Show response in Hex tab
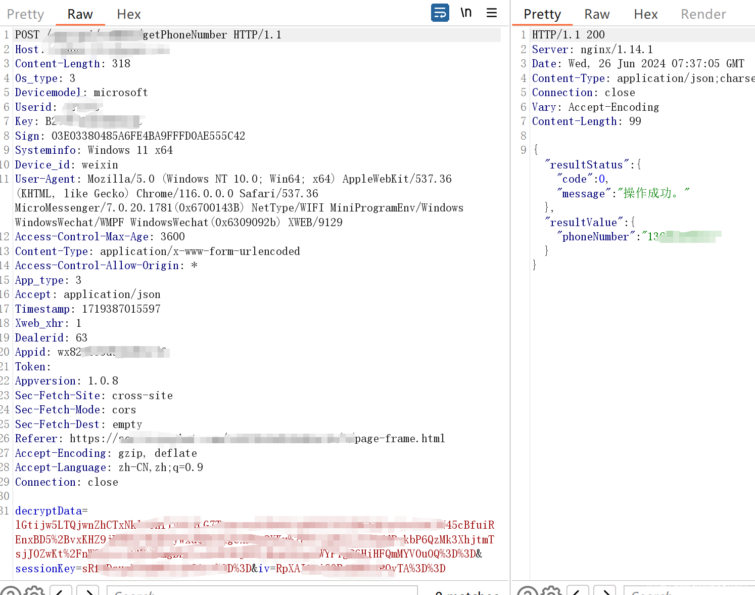Screen dimensions: 755x595 tap(645, 14)
